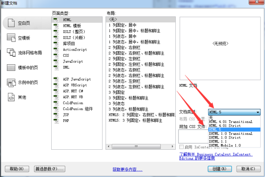265x177 pixels.
Task: Click the XSLT (整页) file icon
Action: click(56, 32)
